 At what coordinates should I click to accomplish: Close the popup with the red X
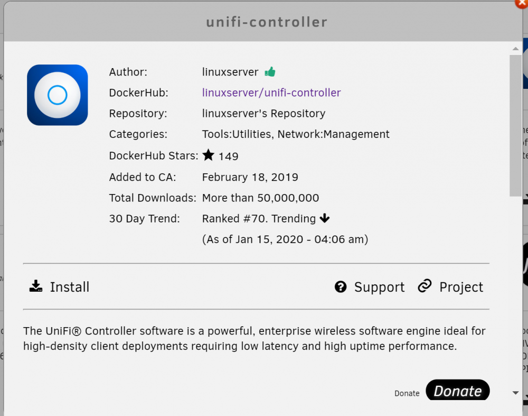tap(522, 3)
